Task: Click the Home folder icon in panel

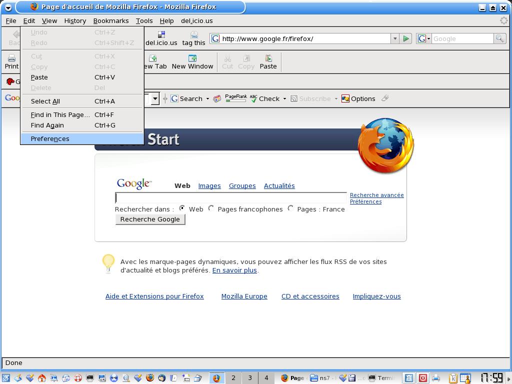Action: pyautogui.click(x=42, y=378)
